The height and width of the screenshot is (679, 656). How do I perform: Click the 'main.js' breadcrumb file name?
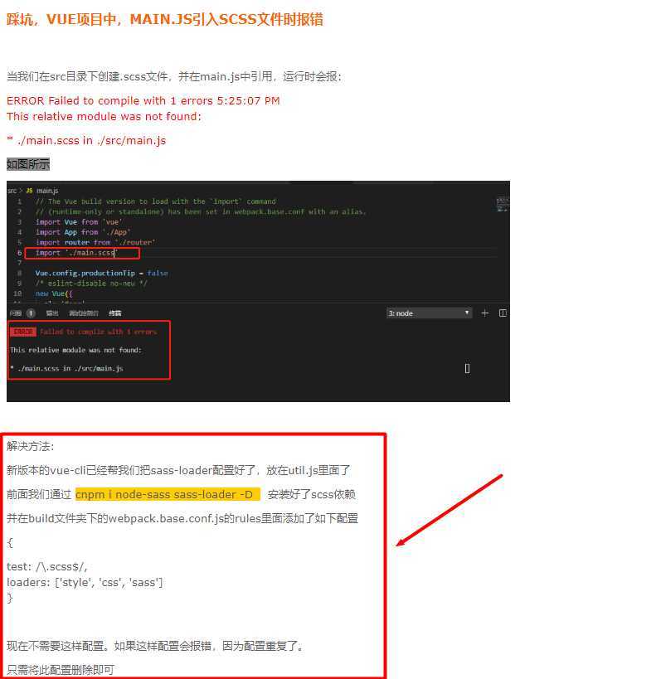tap(47, 191)
